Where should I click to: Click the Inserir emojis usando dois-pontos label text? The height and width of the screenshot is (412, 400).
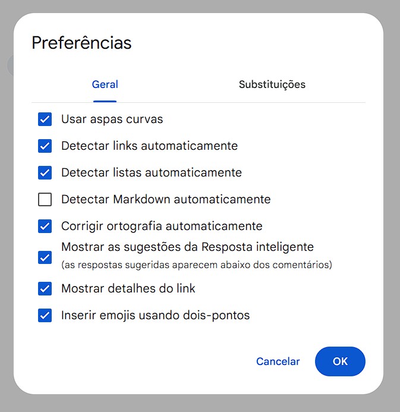click(x=155, y=316)
